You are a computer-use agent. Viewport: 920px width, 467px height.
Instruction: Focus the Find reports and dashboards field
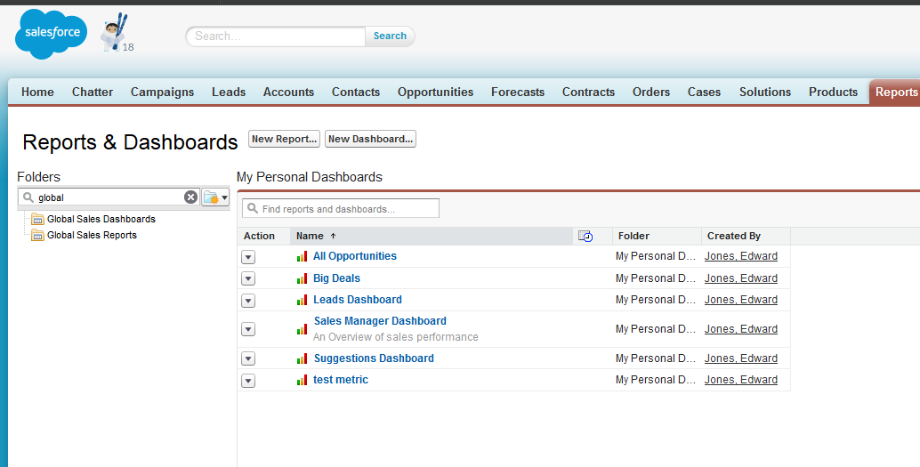[x=347, y=209]
